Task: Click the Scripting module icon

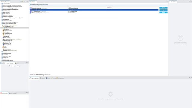Action: tap(3, 43)
